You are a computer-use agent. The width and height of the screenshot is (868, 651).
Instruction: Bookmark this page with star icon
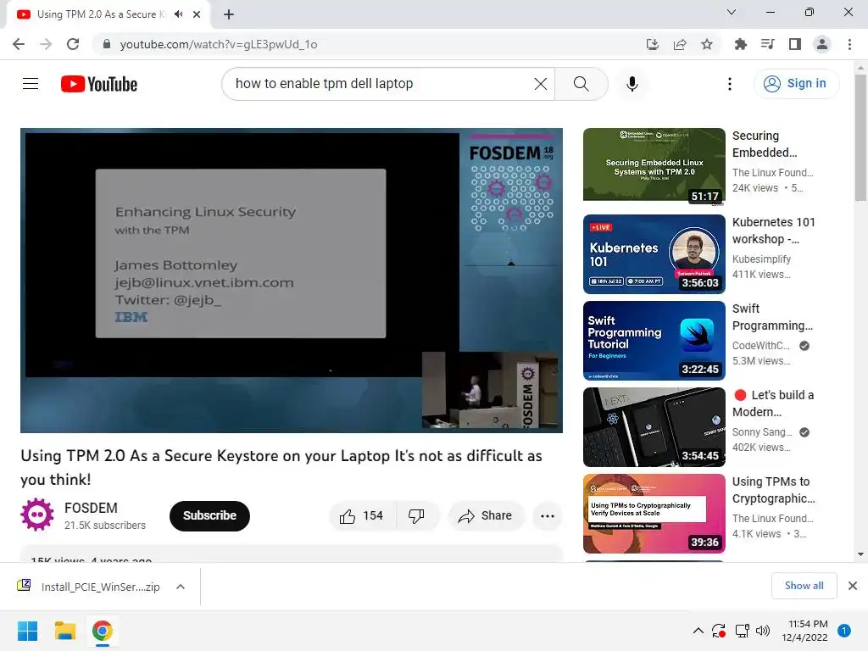[707, 44]
